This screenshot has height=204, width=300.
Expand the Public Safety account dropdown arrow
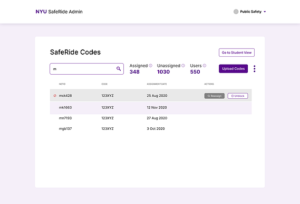coord(265,12)
